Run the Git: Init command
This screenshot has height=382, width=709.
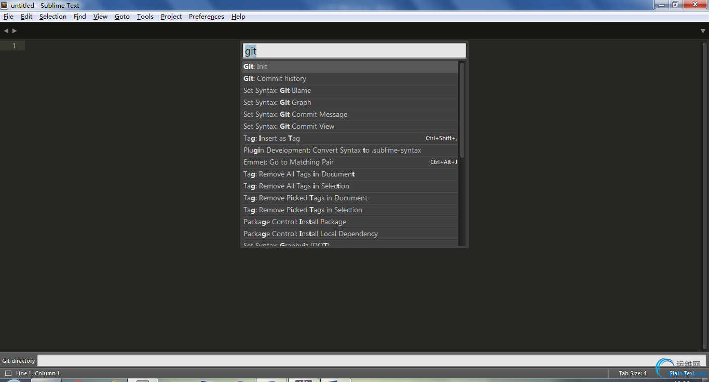(x=350, y=66)
